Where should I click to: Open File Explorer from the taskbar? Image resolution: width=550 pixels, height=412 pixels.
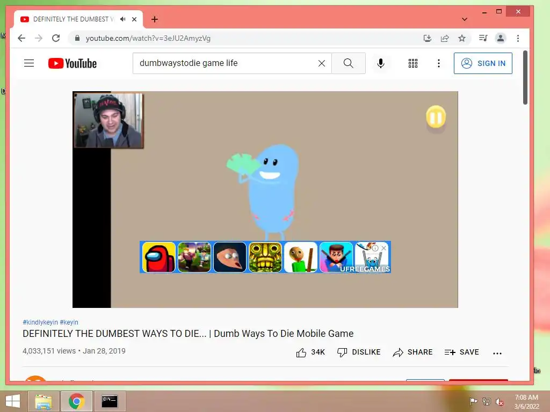tap(44, 401)
